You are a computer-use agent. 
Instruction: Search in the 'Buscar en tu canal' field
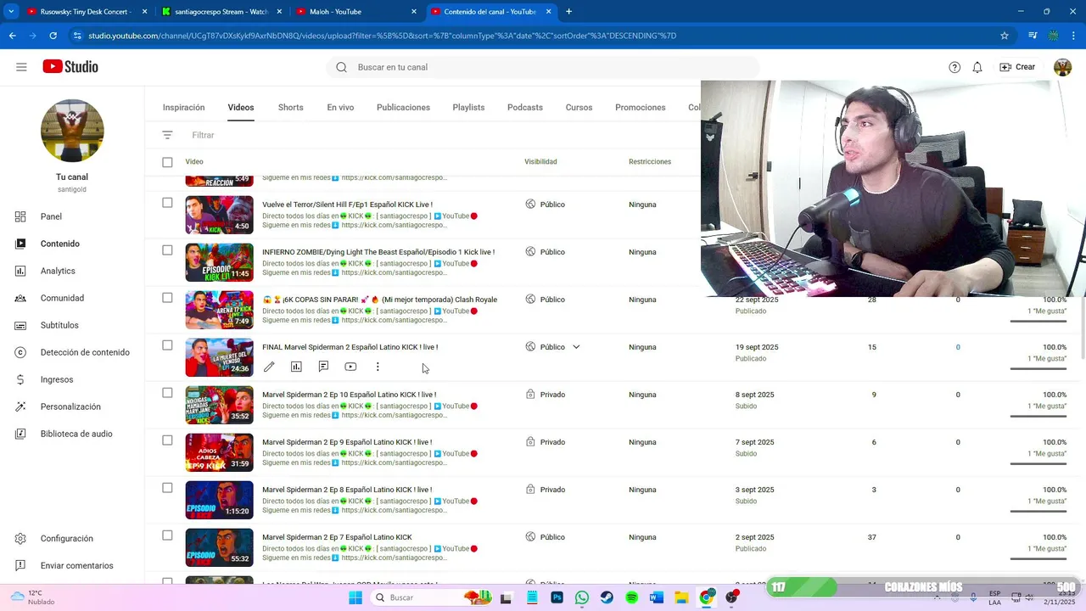point(543,67)
